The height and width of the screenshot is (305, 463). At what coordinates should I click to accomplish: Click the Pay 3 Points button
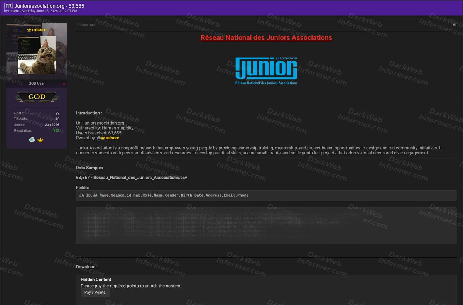(95, 293)
